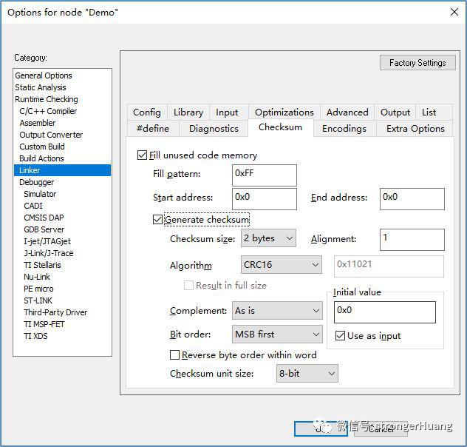Screen dimensions: 467x447
Task: Click the Factory Settings button
Action: click(417, 63)
